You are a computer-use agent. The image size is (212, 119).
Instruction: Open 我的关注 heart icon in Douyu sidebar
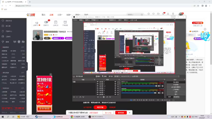[x=3, y=21]
